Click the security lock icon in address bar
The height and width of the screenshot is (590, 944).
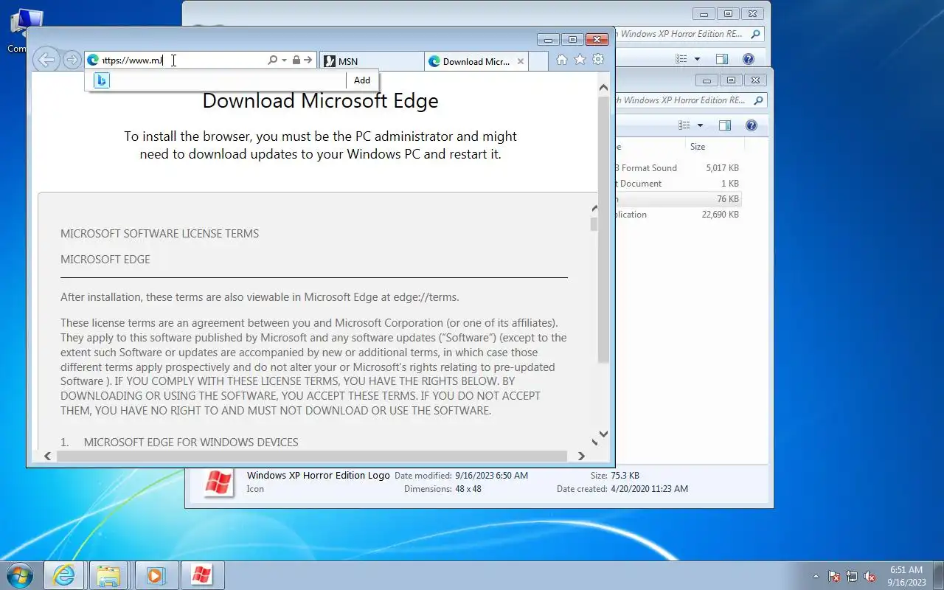point(296,60)
